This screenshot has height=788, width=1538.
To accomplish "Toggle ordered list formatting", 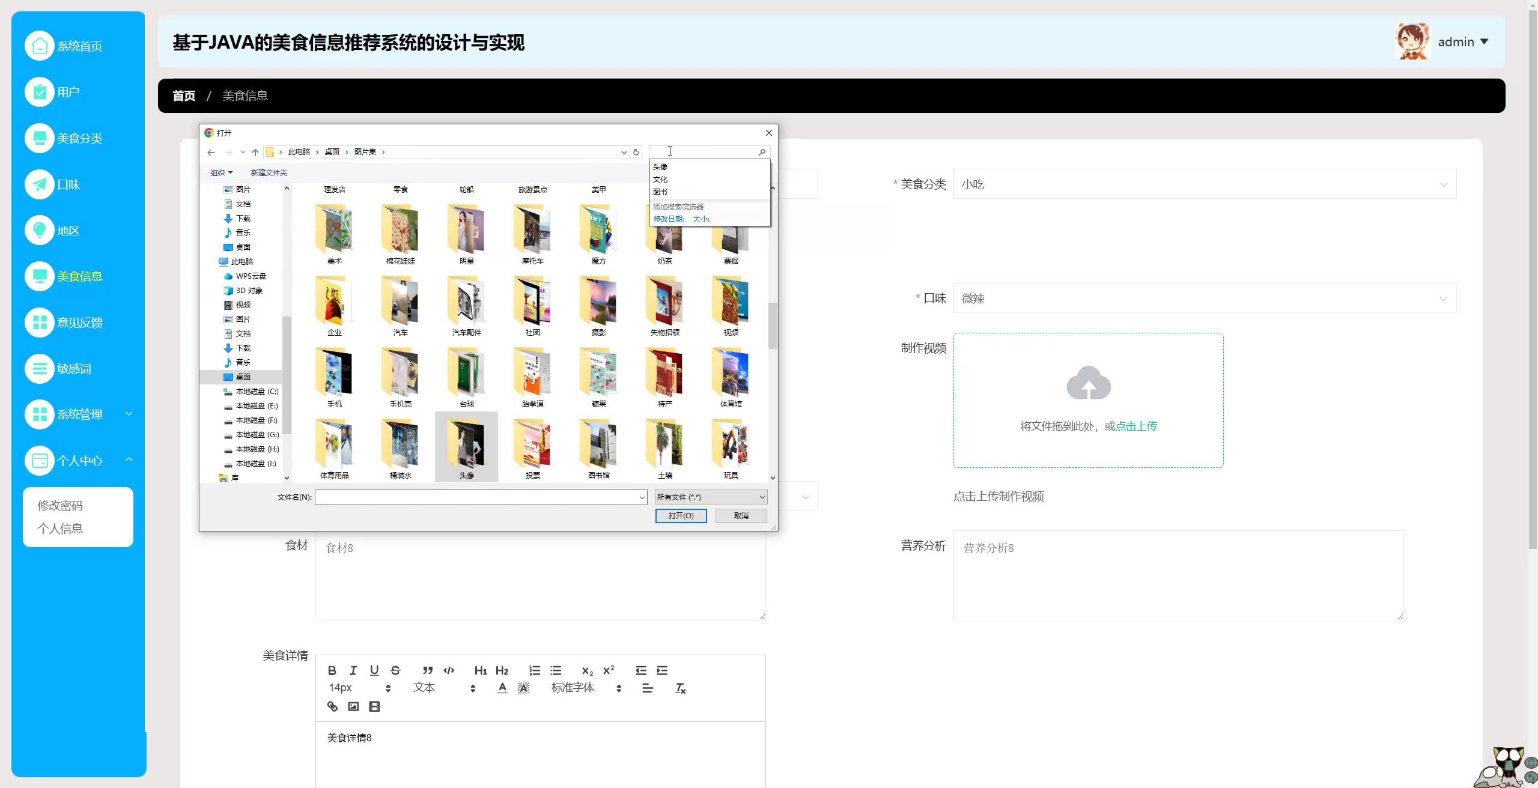I will (x=534, y=670).
